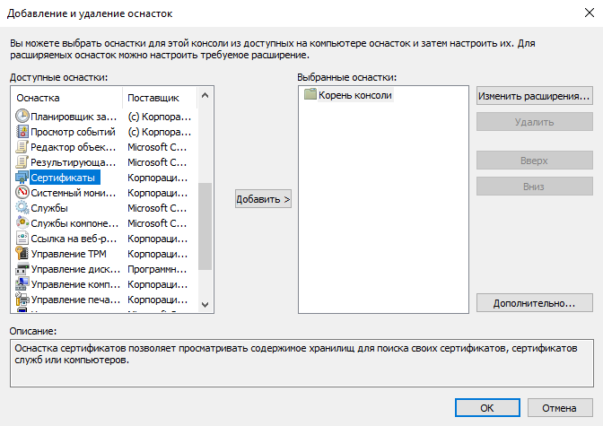Screen dimensions: 603x426
Task: Click Программн… vendor cell of Управление диск…
Action: point(157,269)
